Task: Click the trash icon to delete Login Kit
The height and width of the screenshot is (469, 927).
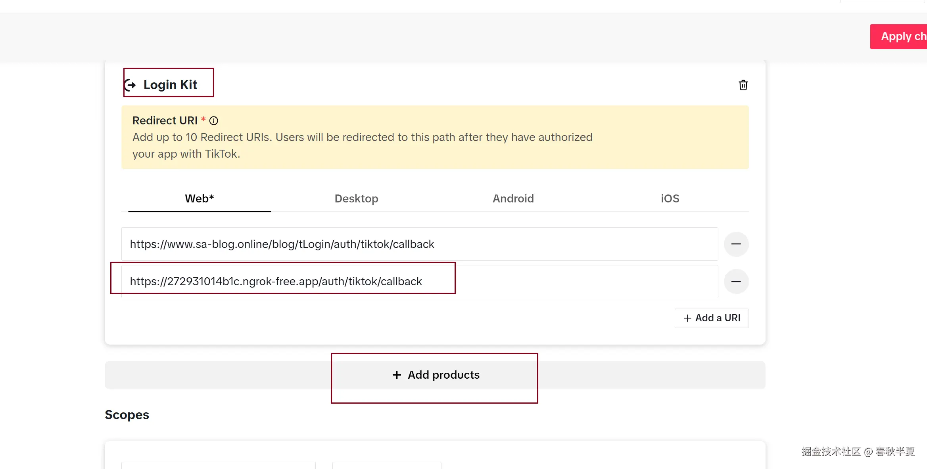Action: [743, 85]
